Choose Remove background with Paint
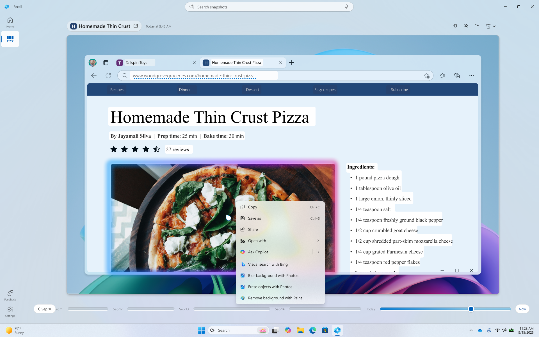The height and width of the screenshot is (337, 539). pos(275,298)
